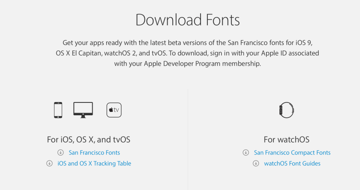Download the San Francisco Compact Fonts
This screenshot has height=190, width=360.
292,152
